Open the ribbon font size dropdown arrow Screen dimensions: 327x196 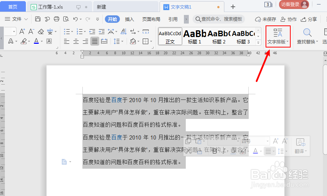coord(14,32)
